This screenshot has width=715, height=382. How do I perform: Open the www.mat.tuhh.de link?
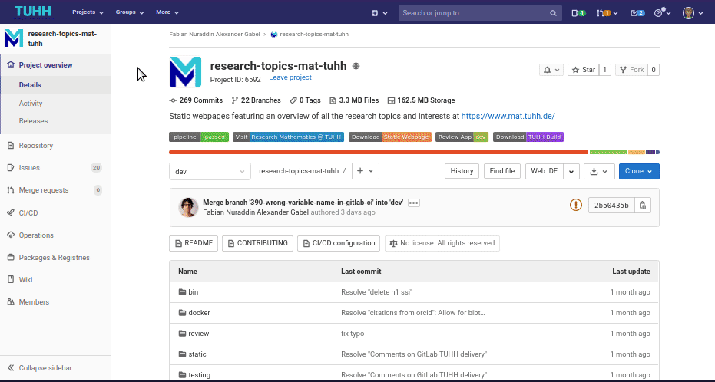pos(508,116)
